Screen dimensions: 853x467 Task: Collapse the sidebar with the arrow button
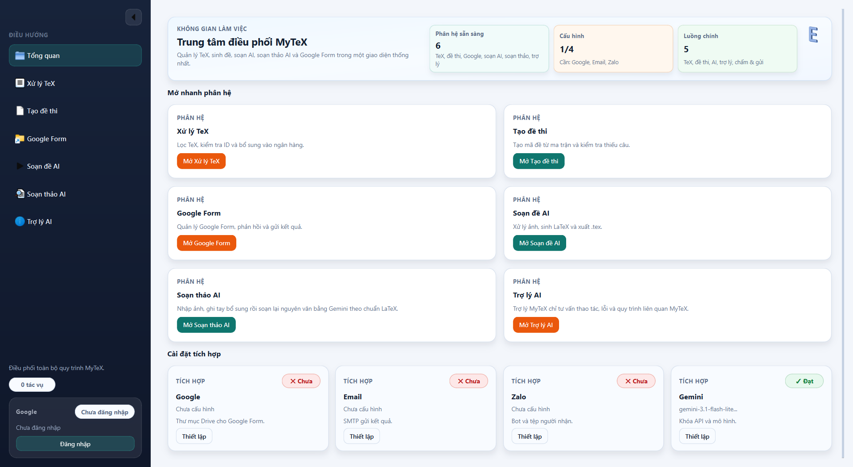pyautogui.click(x=133, y=17)
